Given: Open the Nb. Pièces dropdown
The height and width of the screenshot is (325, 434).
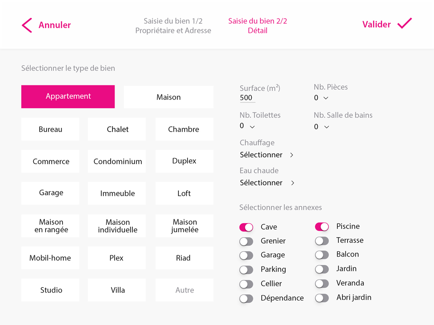Looking at the screenshot, I should click(321, 98).
